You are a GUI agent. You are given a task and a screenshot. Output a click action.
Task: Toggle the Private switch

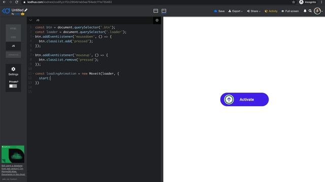(x=13, y=86)
